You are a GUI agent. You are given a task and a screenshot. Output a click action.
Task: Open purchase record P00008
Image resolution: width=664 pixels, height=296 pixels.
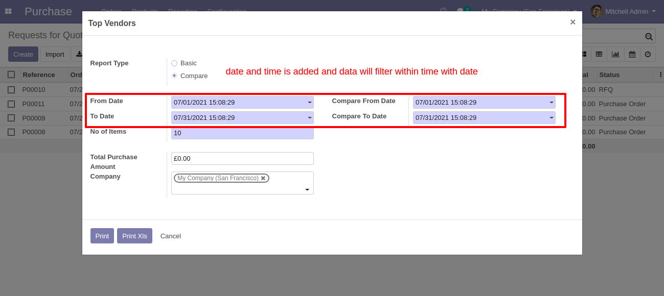click(x=34, y=132)
